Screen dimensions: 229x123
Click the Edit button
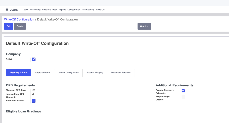(9, 26)
